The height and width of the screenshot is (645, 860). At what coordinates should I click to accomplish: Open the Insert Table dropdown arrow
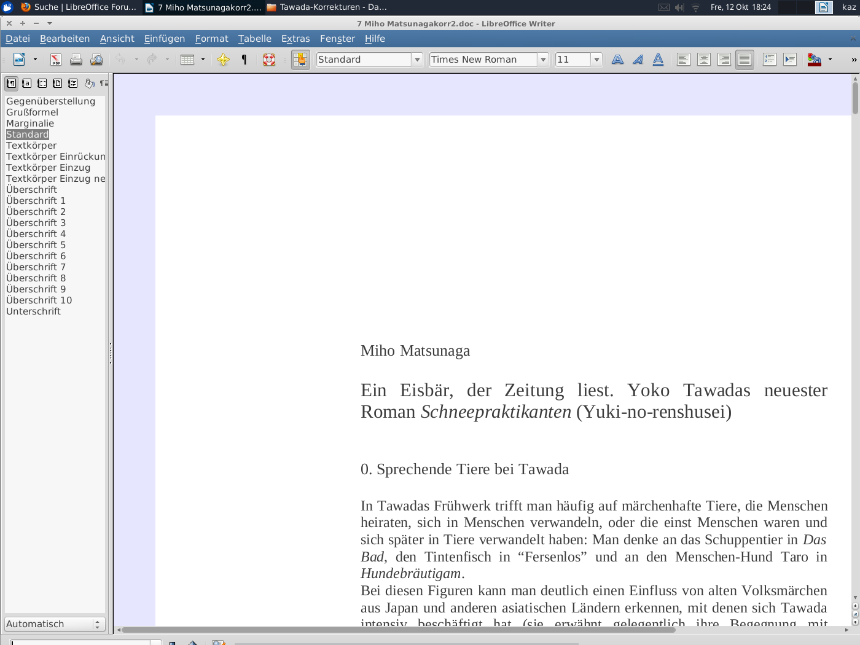pos(203,60)
